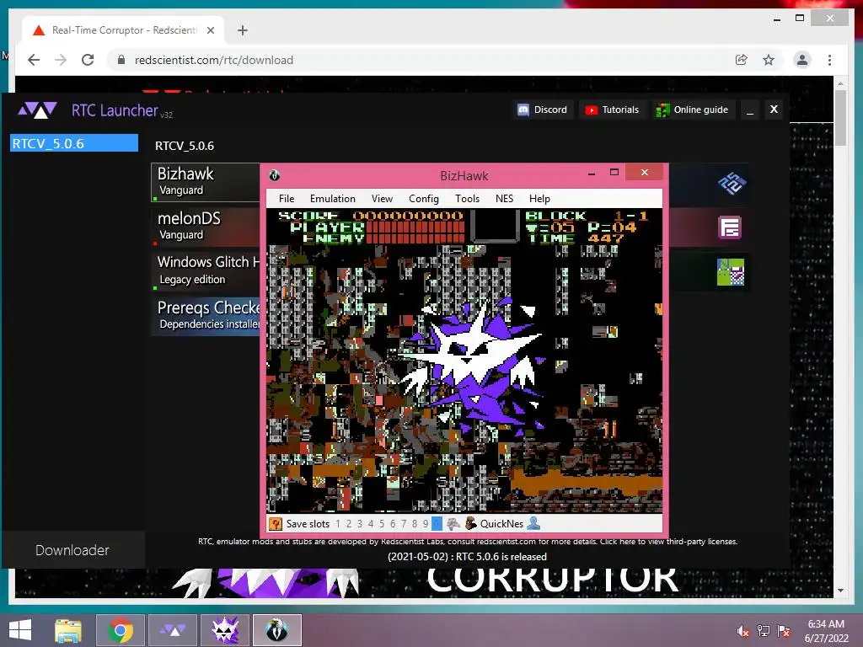This screenshot has height=647, width=863.
Task: Open BizHawk File menu
Action: click(x=287, y=199)
